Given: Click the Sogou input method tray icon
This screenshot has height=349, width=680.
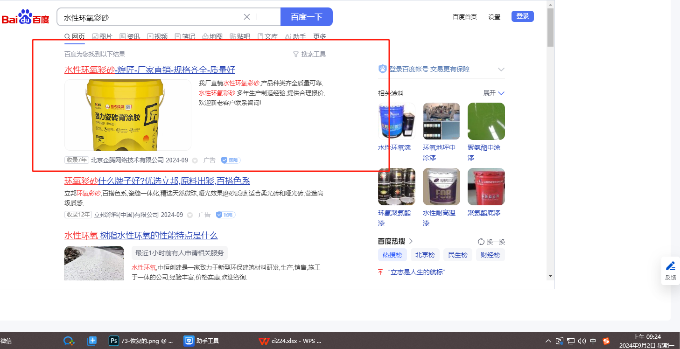Looking at the screenshot, I should point(606,341).
